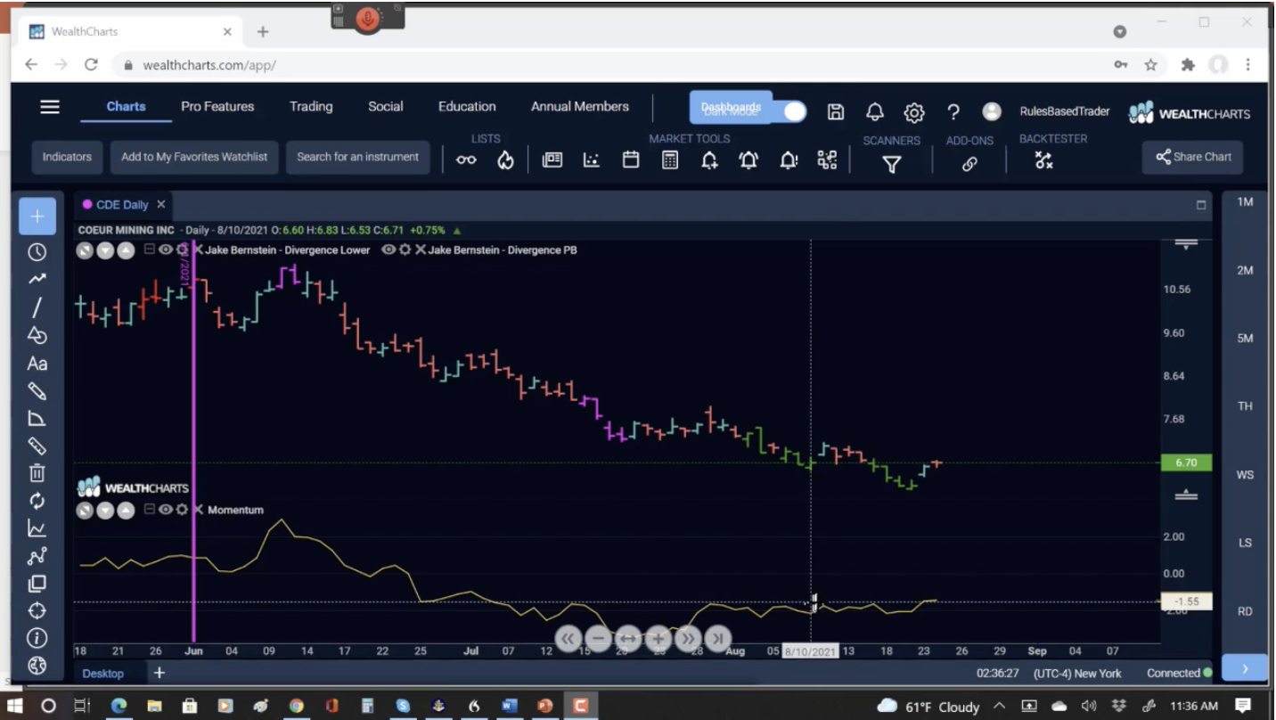Image resolution: width=1276 pixels, height=720 pixels.
Task: Open the grid layout market tool icon
Action: [x=828, y=160]
